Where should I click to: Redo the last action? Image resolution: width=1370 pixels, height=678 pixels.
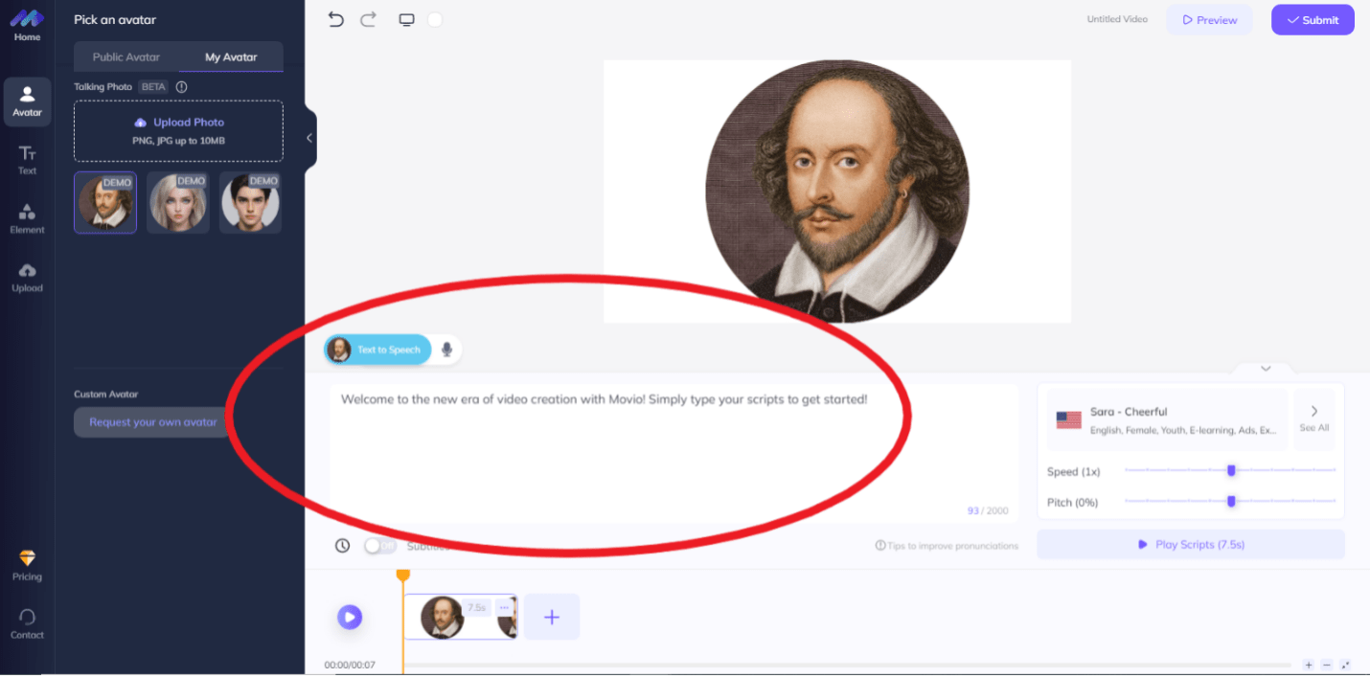tap(368, 19)
